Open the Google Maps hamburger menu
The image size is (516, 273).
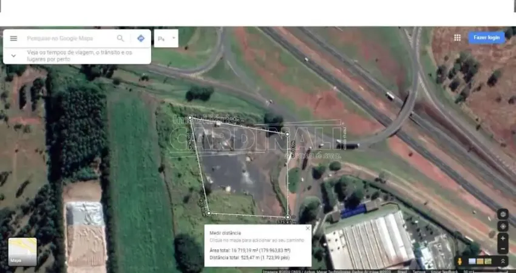(13, 38)
